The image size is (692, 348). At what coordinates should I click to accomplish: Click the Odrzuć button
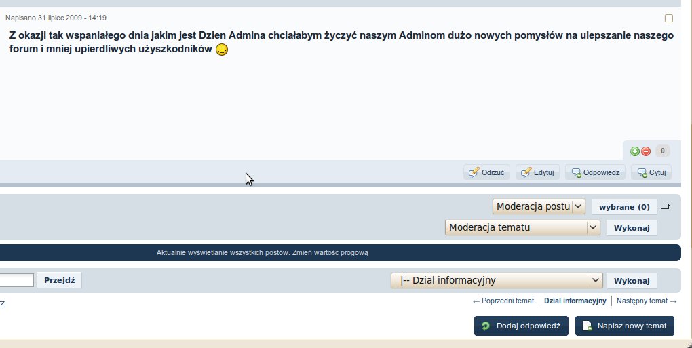point(487,172)
